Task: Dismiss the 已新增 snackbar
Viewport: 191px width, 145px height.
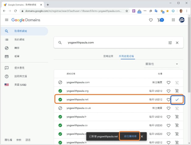Action: tap(142, 137)
